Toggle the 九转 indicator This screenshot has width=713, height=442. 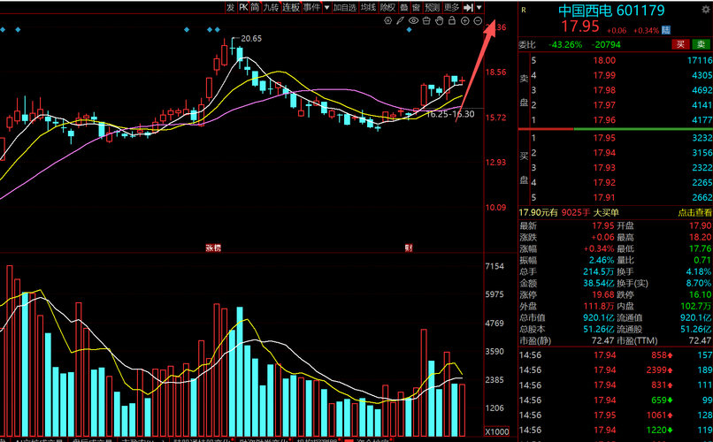[271, 7]
